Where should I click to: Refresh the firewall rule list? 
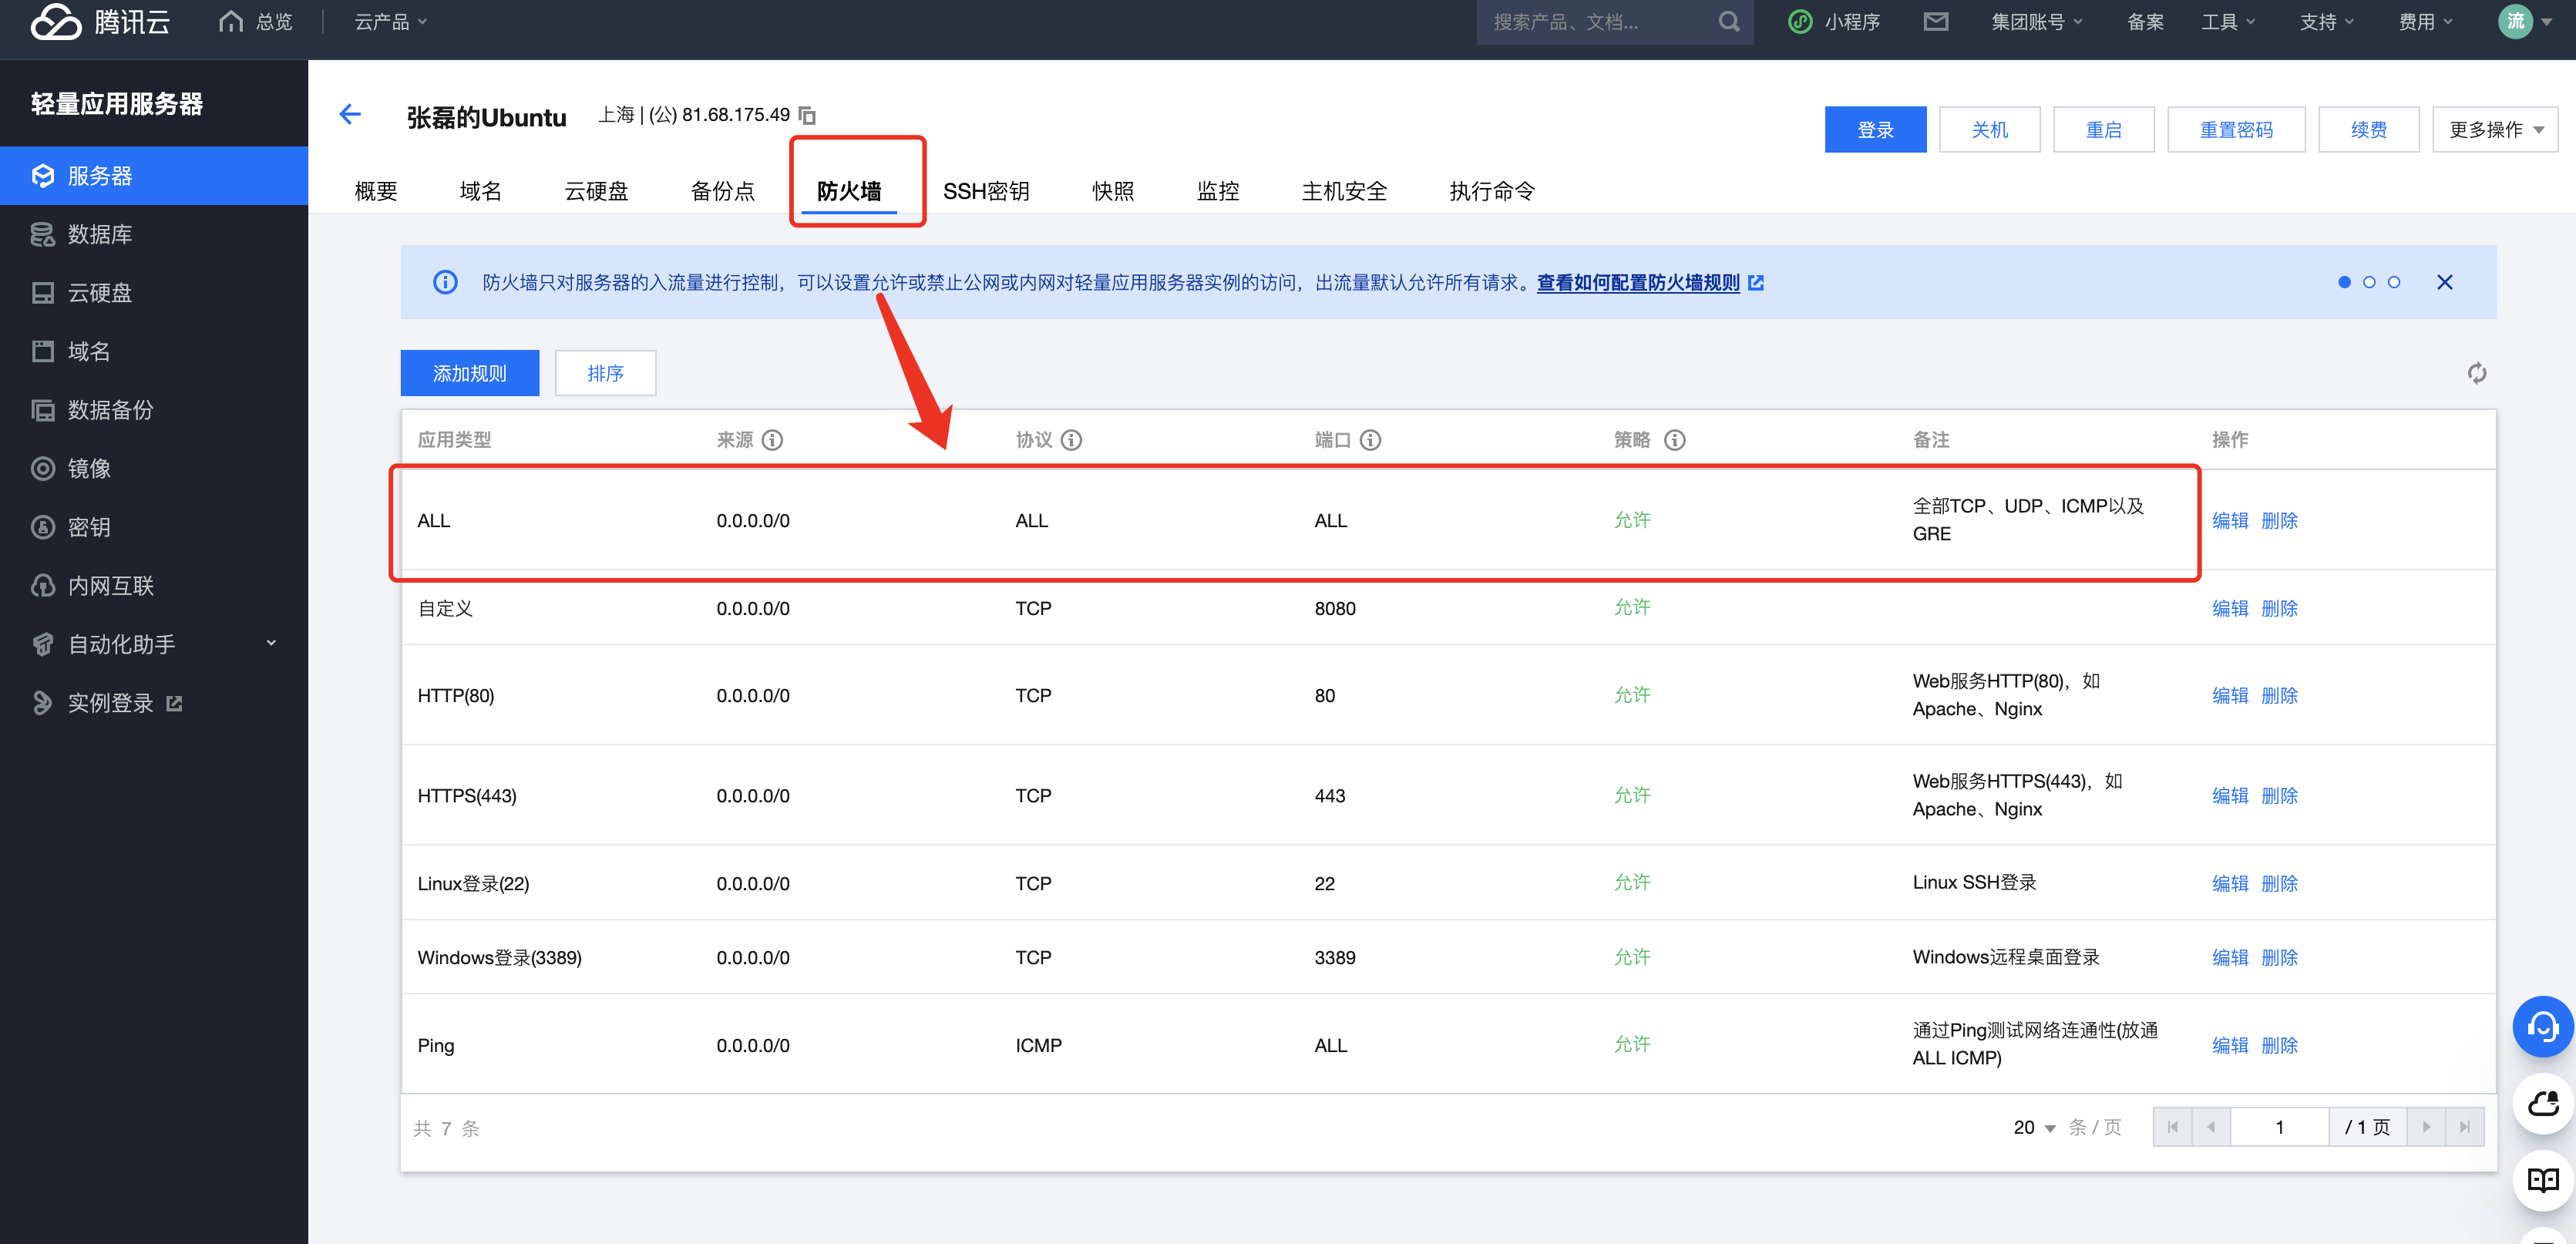2476,373
